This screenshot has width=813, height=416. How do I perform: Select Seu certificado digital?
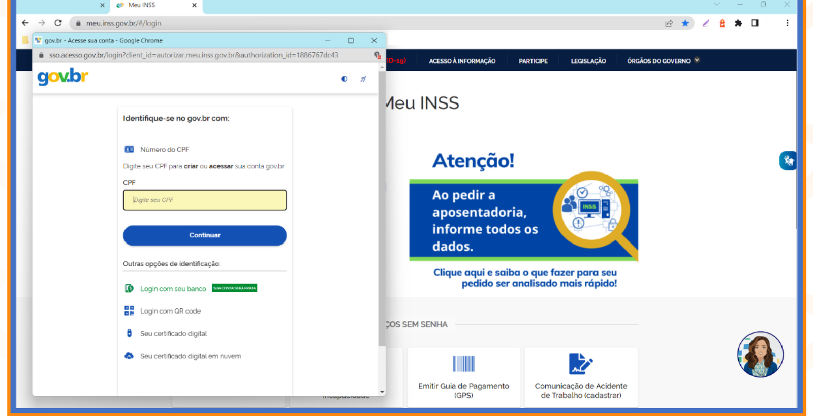click(174, 333)
